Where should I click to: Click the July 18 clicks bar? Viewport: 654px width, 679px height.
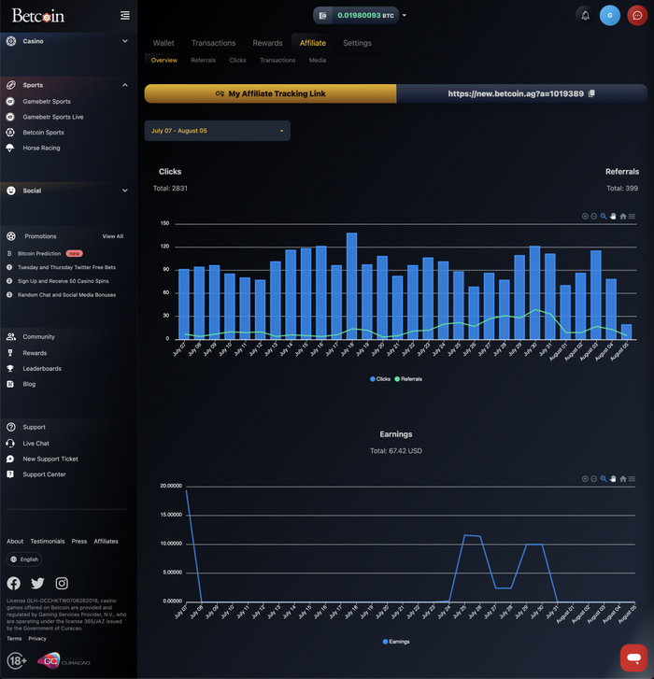[351, 286]
